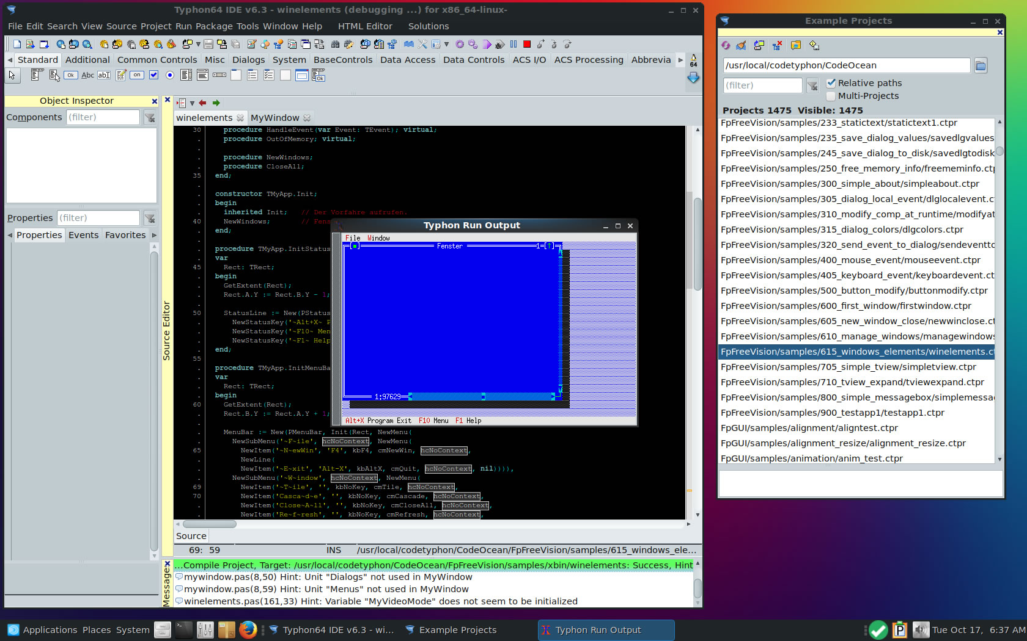
Task: Click right arrow beside Favorites tab
Action: pos(154,235)
